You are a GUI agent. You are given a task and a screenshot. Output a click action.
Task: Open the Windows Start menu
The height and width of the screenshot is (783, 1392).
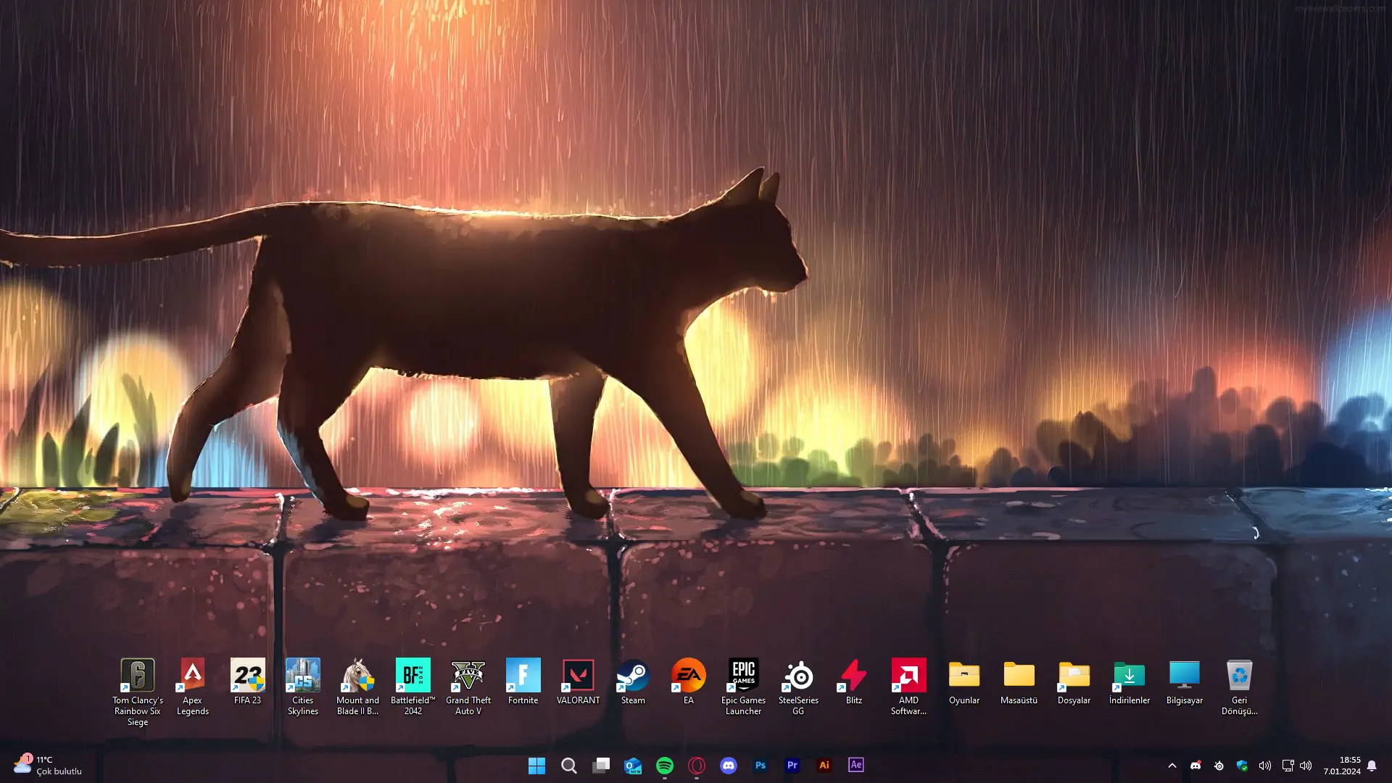pos(536,766)
